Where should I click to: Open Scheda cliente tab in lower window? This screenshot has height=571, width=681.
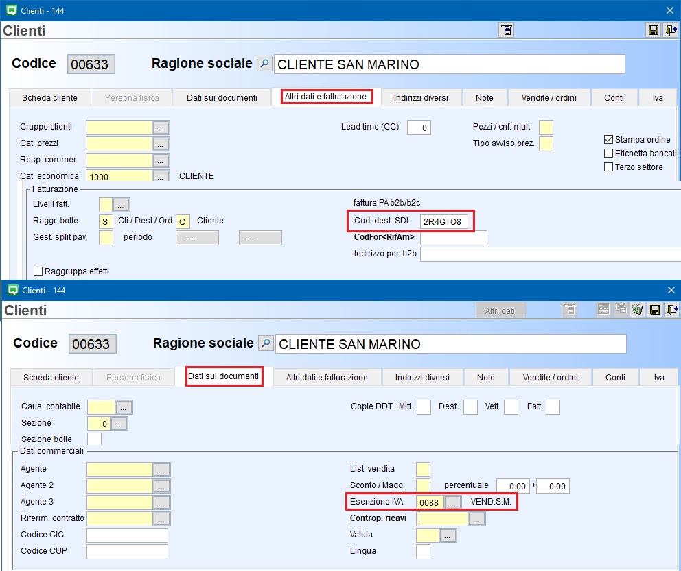tap(51, 377)
